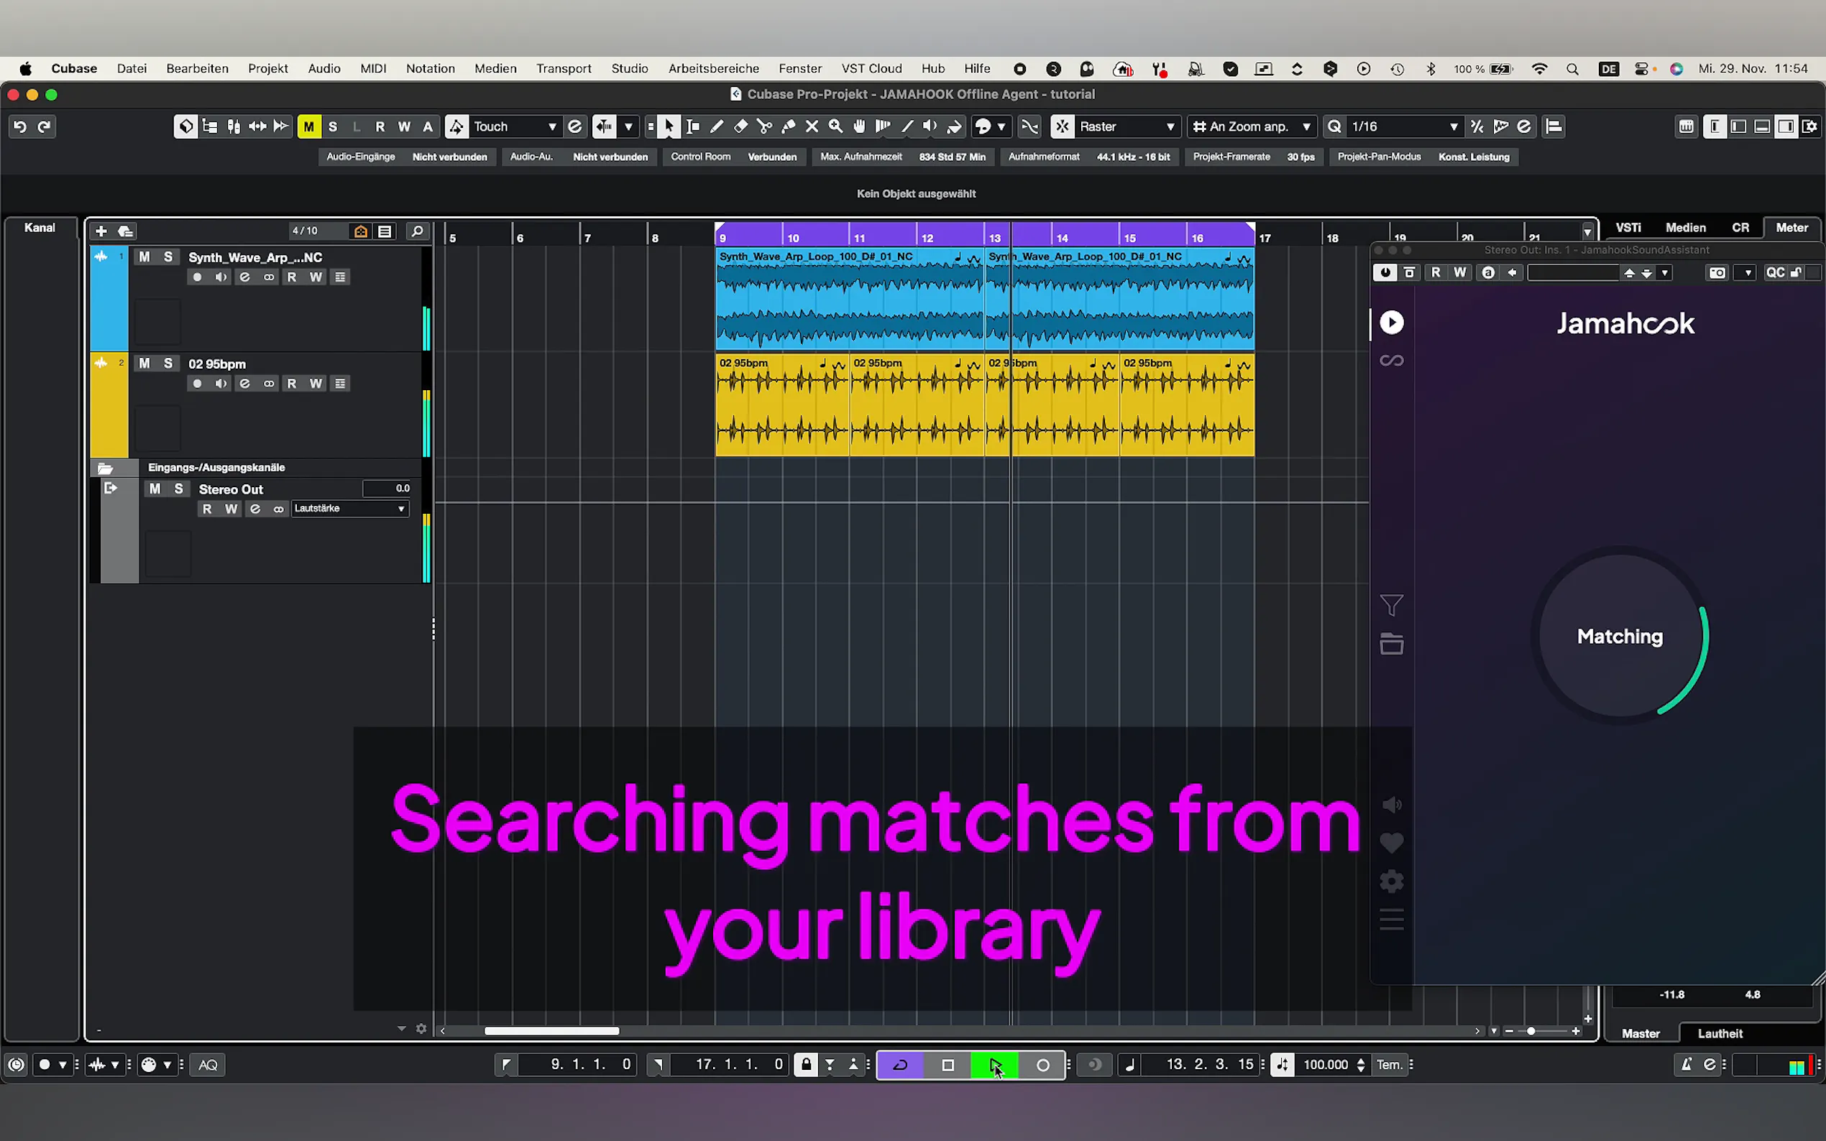Mute the 02 95bpm track

144,364
